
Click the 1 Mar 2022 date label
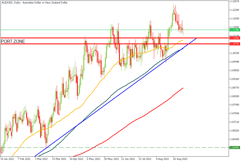click(42, 159)
